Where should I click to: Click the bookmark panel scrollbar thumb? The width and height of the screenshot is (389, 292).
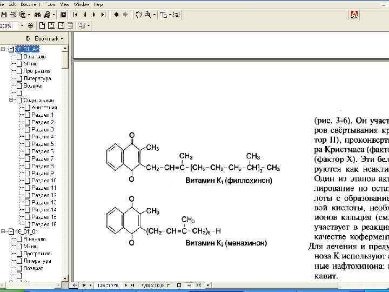click(x=65, y=60)
